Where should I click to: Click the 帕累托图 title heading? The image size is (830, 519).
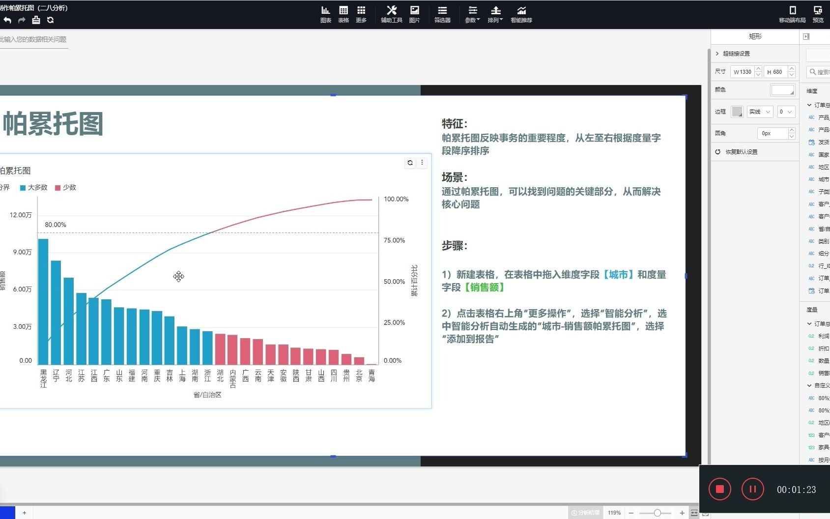(53, 123)
